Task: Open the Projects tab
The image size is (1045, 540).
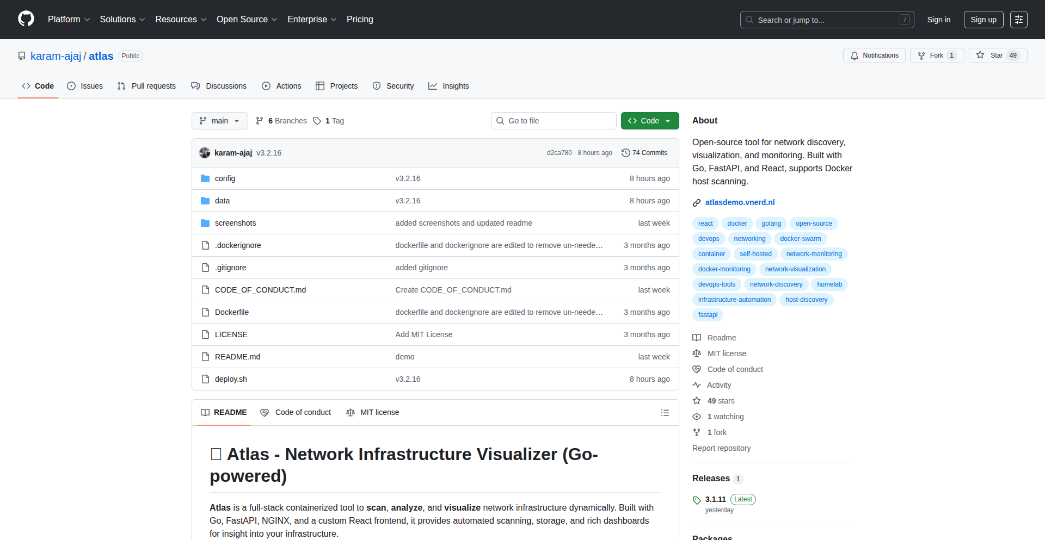Action: tap(337, 86)
